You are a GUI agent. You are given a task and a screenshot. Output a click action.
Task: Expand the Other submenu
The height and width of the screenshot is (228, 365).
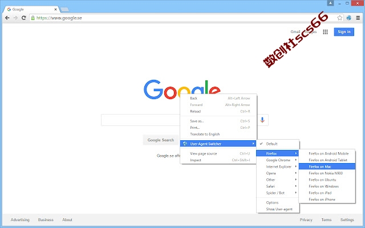click(x=278, y=180)
